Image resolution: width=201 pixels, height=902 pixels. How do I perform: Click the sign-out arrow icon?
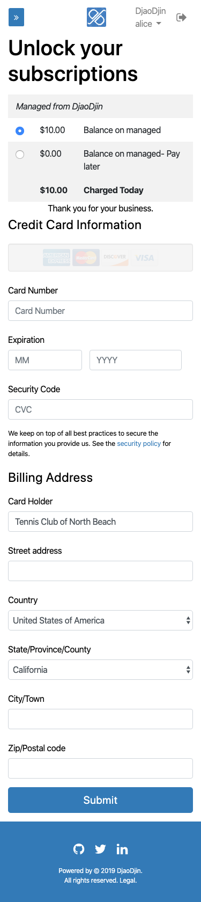182,17
